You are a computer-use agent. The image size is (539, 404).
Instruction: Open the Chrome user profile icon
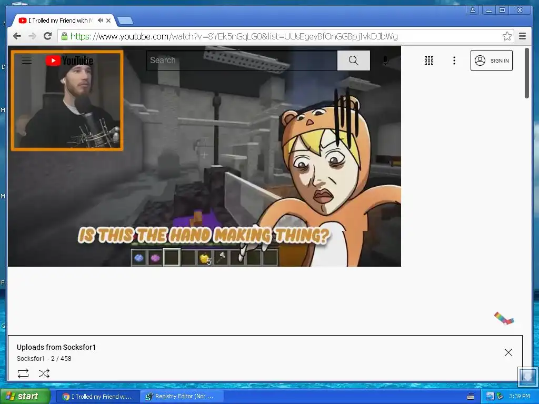point(473,10)
